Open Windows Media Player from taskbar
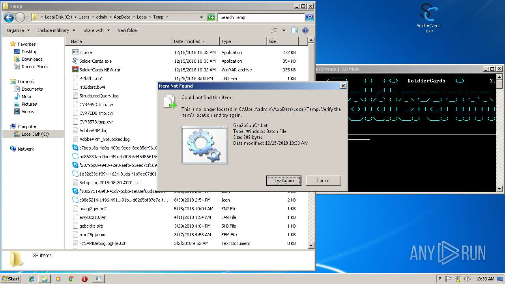The image size is (505, 284). point(58,279)
